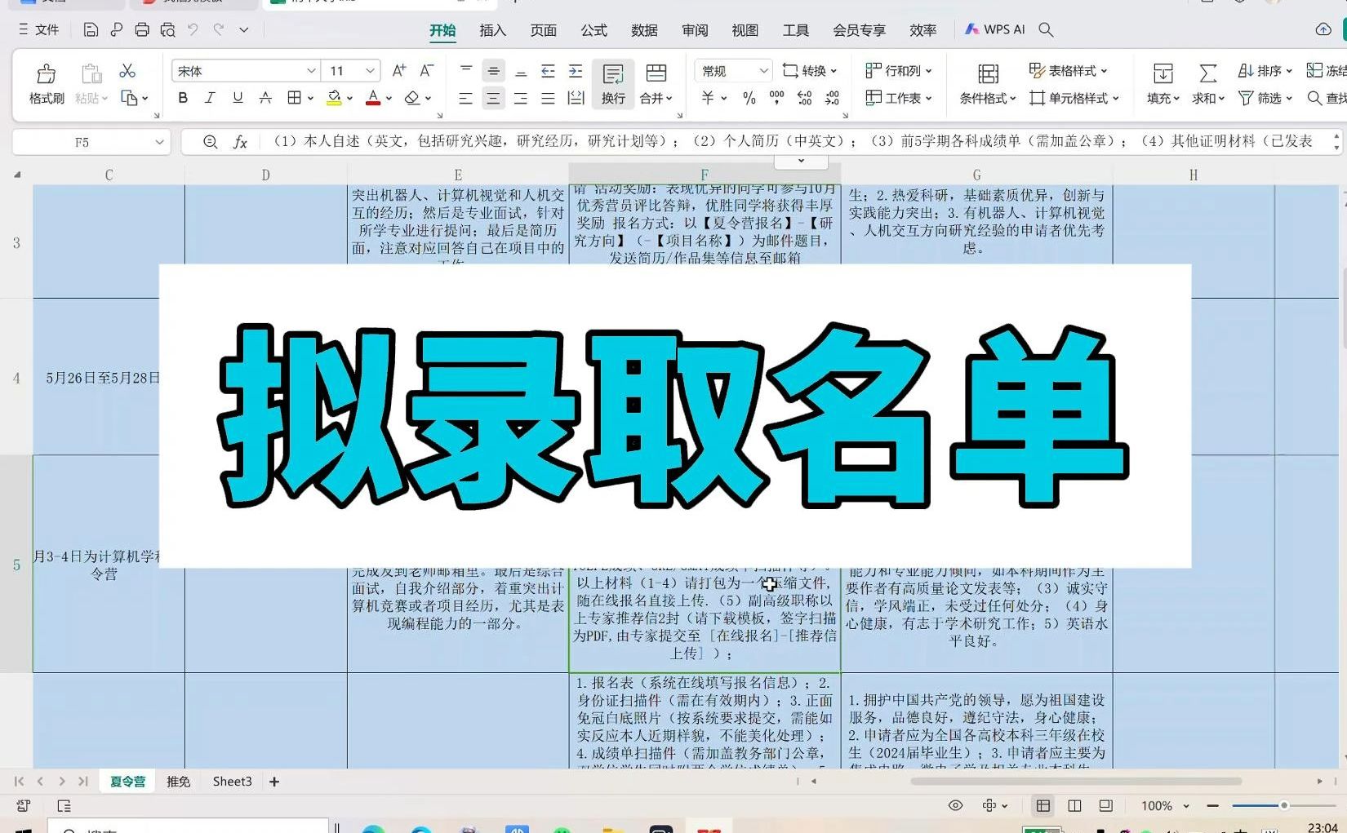Expand the borders dropdown arrow

[x=311, y=99]
